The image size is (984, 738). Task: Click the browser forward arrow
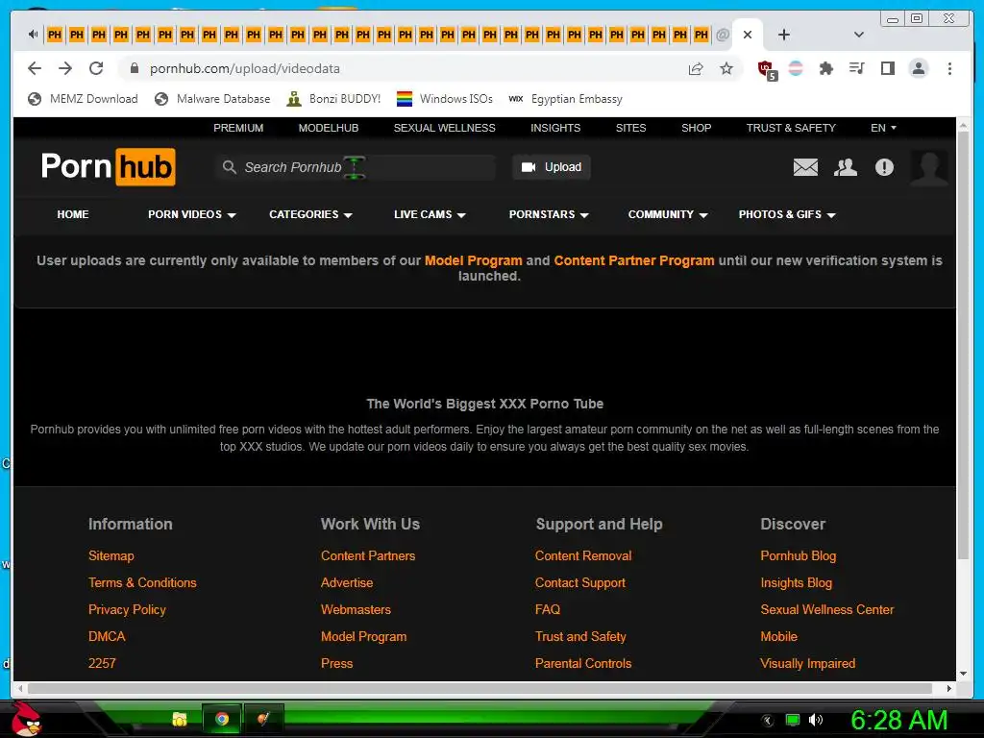[x=65, y=68]
